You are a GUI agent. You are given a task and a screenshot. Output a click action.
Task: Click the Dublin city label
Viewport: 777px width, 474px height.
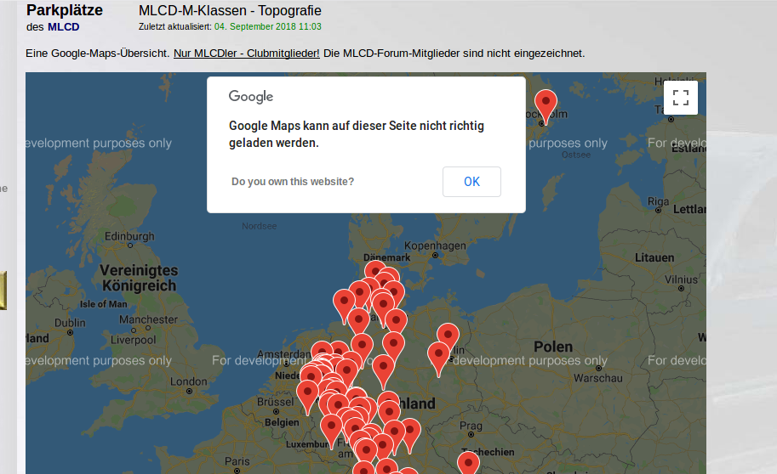coord(70,323)
